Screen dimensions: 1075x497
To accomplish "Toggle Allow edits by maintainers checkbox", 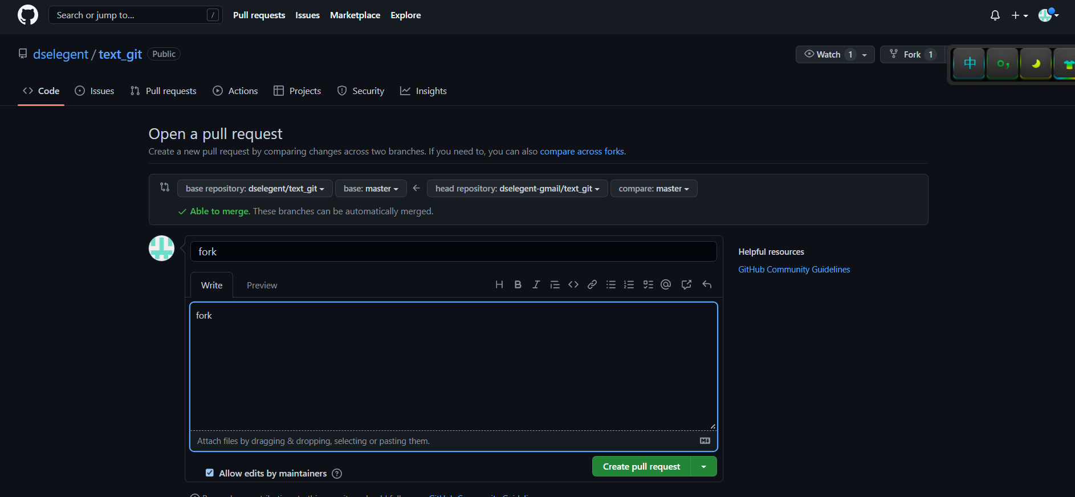I will coord(210,473).
